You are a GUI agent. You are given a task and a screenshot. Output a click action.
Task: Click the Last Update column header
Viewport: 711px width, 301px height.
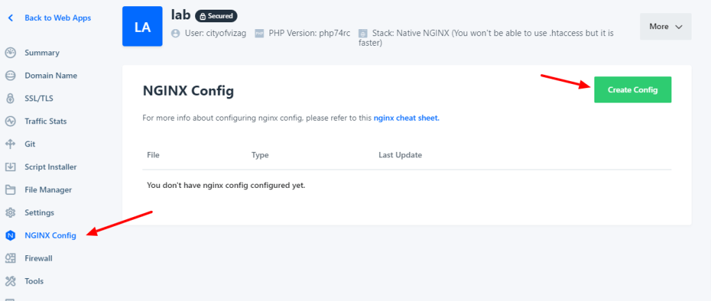tap(400, 155)
